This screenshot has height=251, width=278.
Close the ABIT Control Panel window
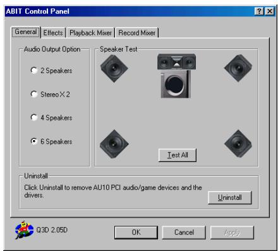tap(270, 11)
